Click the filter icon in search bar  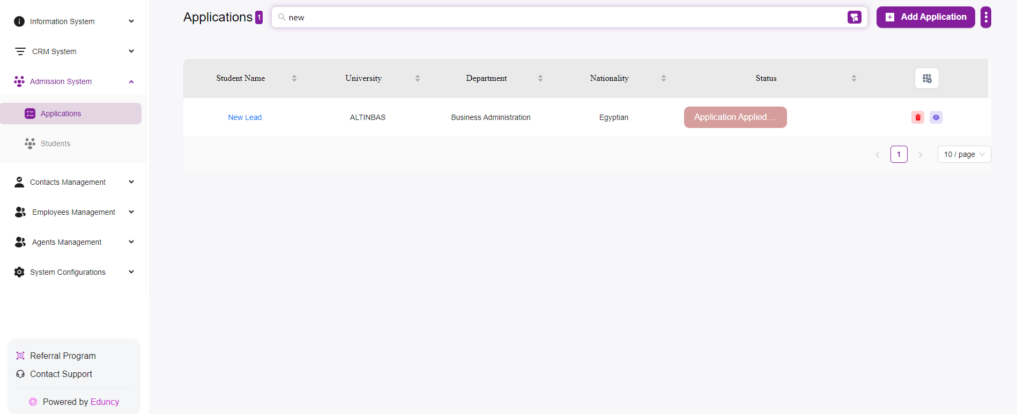tap(854, 17)
